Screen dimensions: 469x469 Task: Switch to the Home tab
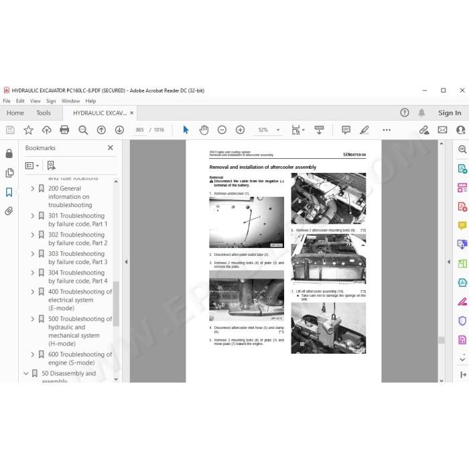coord(15,113)
